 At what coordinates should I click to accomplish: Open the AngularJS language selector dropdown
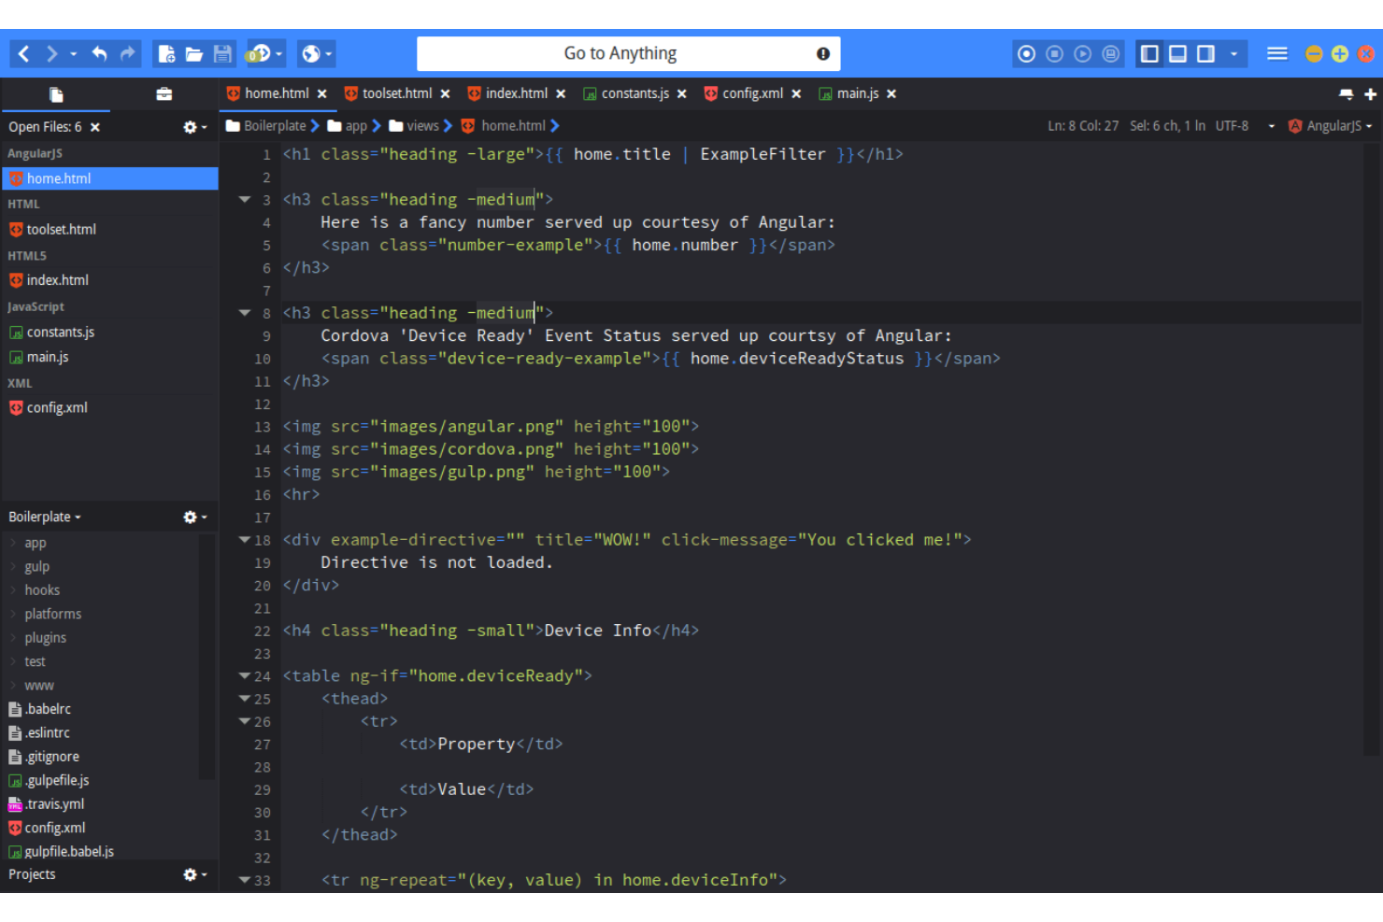pyautogui.click(x=1331, y=126)
